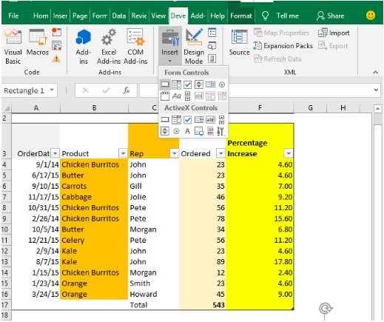Image resolution: width=384 pixels, height=322 pixels.
Task: Switch to the Data ribbon tab
Action: (x=119, y=16)
